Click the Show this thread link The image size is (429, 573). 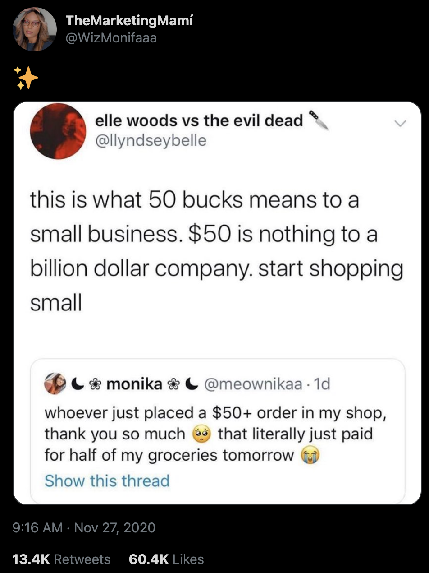pyautogui.click(x=107, y=481)
